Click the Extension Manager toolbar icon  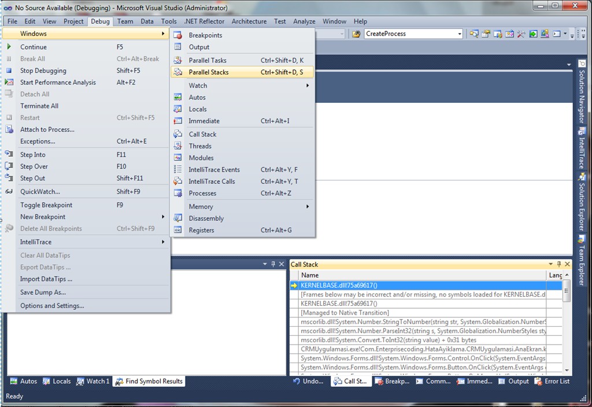point(545,34)
